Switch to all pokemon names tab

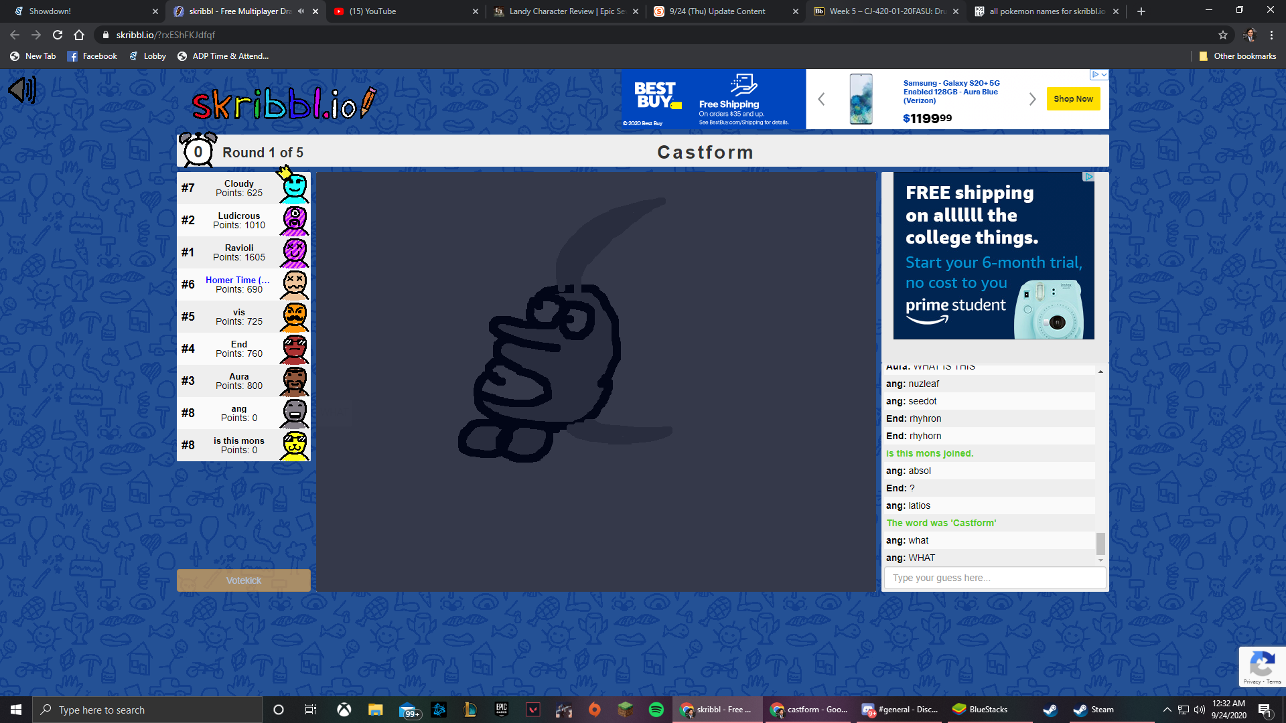tap(1045, 11)
